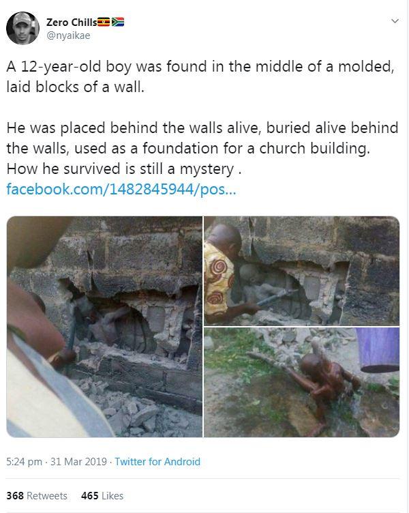Click the tweet text about the 12-year-old boy
This screenshot has height=513, width=409.
(x=200, y=76)
